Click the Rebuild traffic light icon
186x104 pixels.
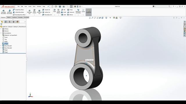[x=75, y=6]
